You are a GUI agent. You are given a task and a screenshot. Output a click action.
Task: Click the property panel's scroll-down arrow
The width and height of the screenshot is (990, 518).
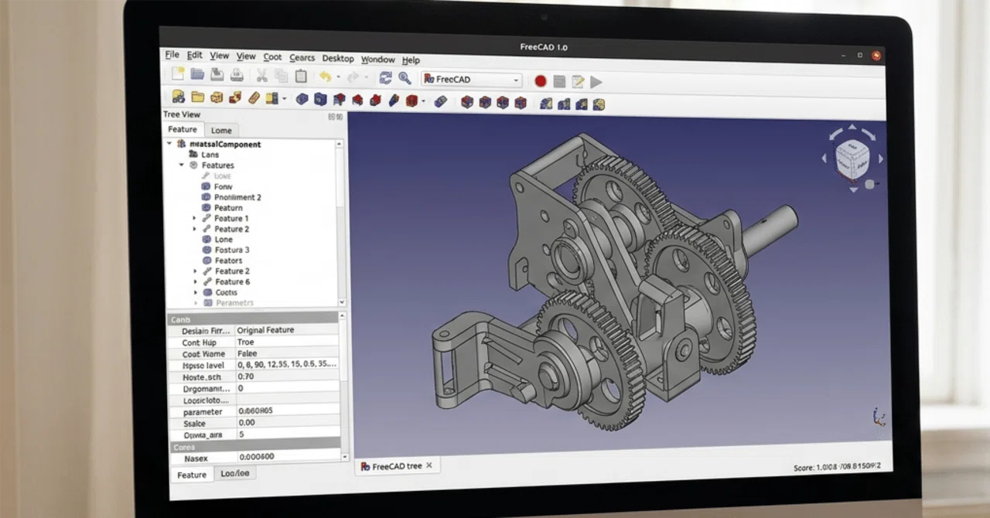click(344, 456)
